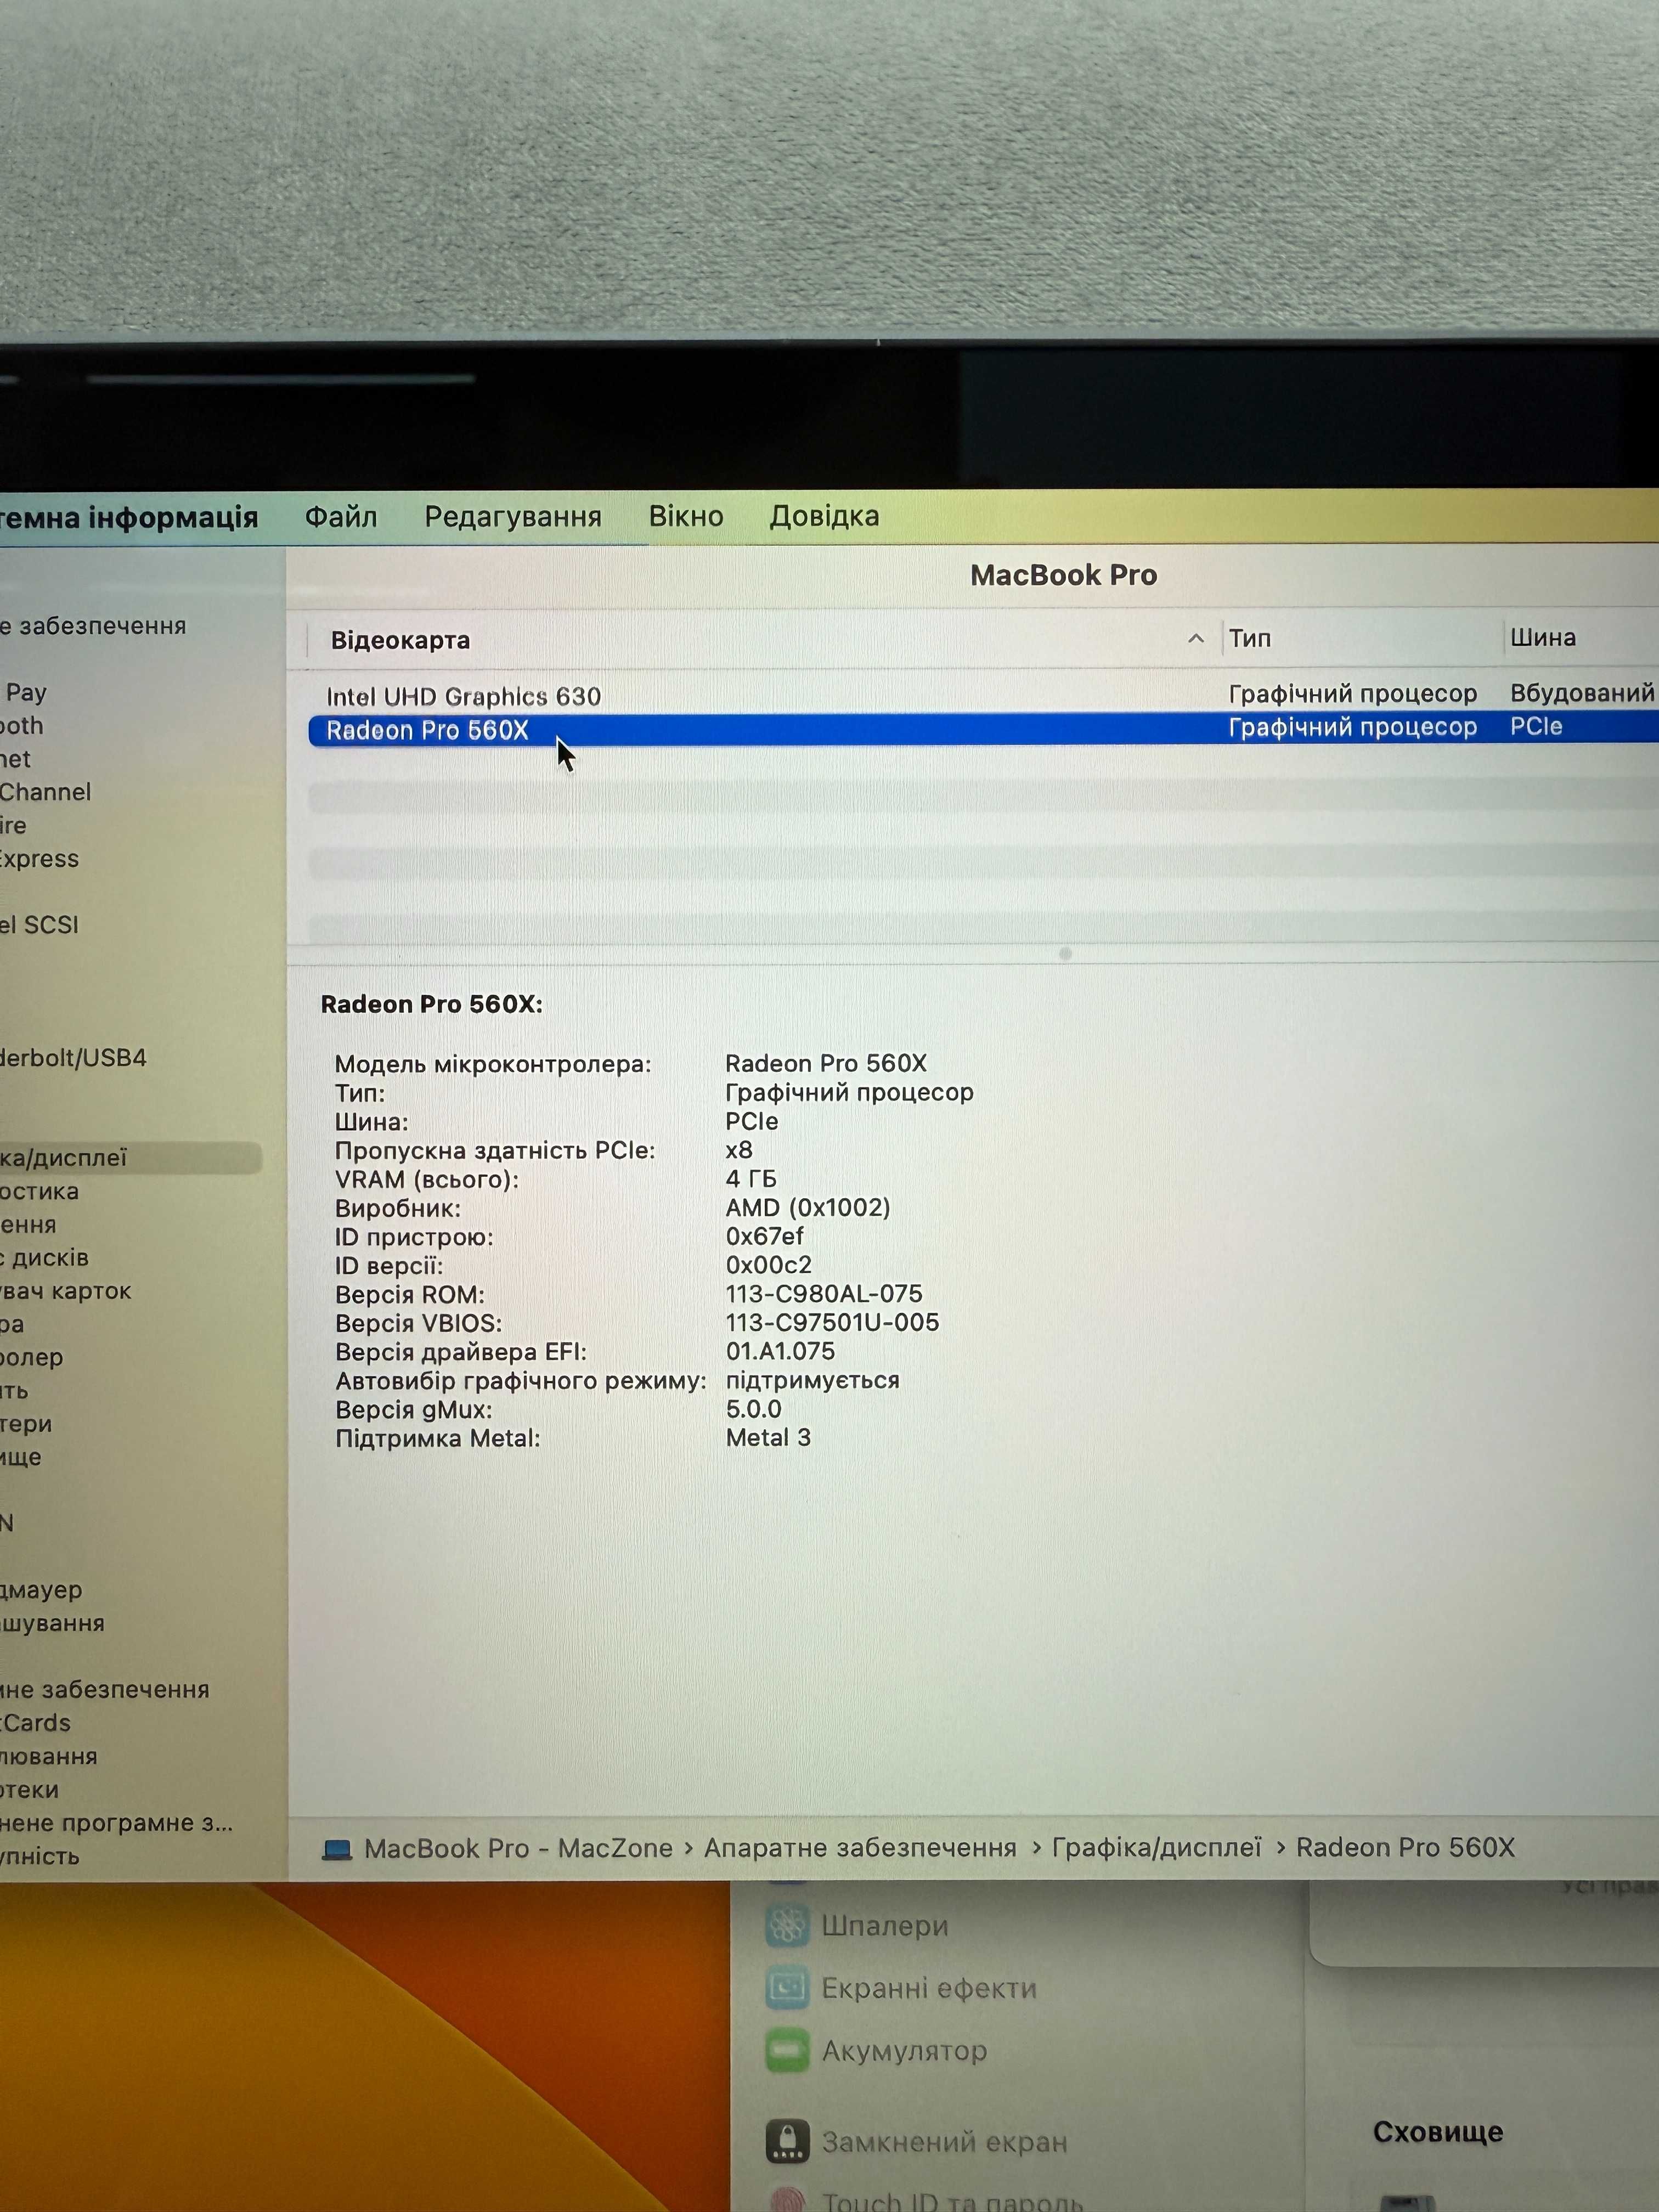1659x2212 pixels.
Task: Open the Довідка menu
Action: pyautogui.click(x=824, y=517)
